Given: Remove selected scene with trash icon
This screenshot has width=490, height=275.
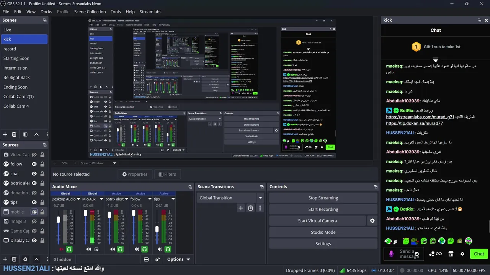Looking at the screenshot, I should click(14, 134).
